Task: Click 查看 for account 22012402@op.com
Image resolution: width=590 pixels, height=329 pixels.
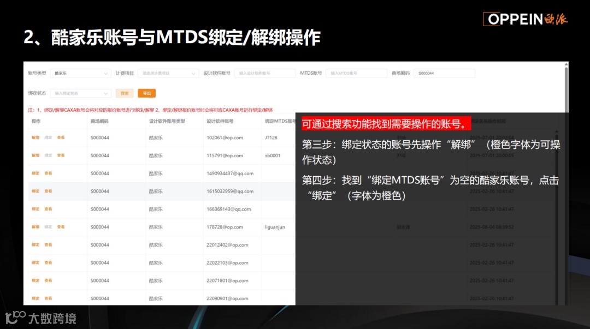Action: (48, 245)
